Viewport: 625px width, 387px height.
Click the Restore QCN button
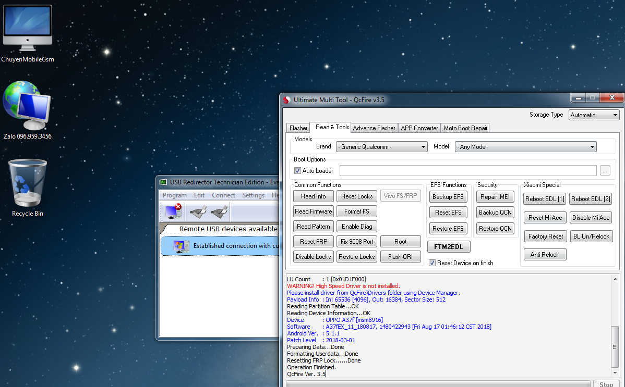click(x=495, y=229)
